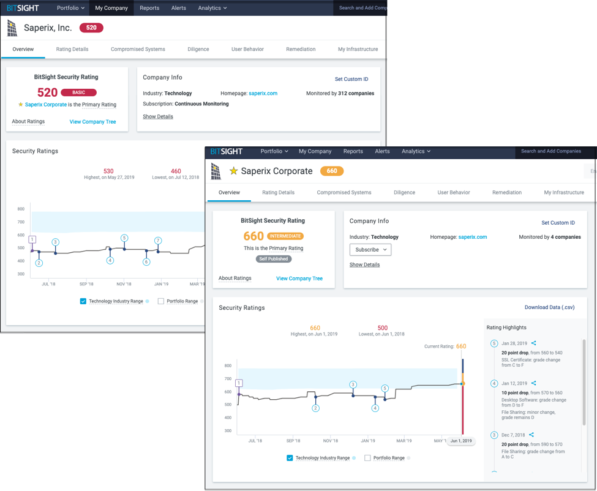Viewport: 597px width, 491px height.
Task: Uncheck the Technology Industry Range checkbox
Action: coord(290,457)
